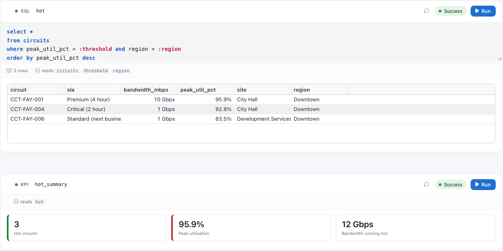Sort by the circuit column header
Screen dimensions: 503x251
(36, 90)
